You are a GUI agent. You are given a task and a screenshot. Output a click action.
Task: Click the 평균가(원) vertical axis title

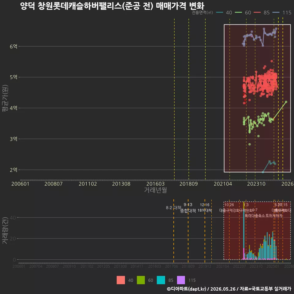coord(5,98)
